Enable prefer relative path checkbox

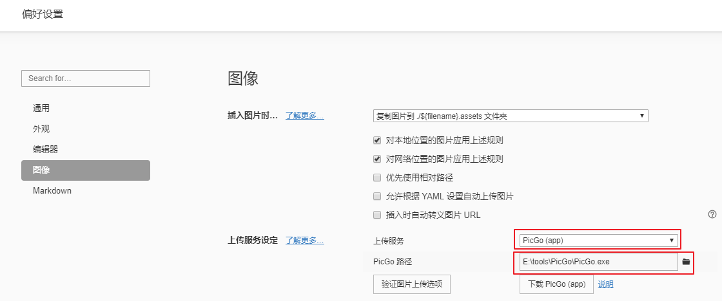click(377, 178)
